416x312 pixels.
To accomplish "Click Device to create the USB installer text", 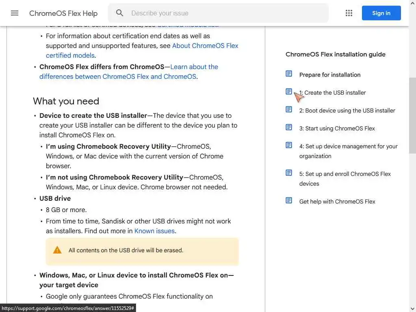I will click(93, 116).
